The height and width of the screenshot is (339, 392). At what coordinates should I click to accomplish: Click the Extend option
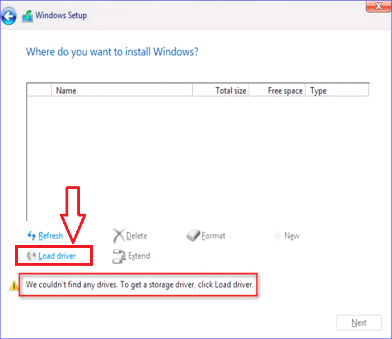pyautogui.click(x=139, y=256)
